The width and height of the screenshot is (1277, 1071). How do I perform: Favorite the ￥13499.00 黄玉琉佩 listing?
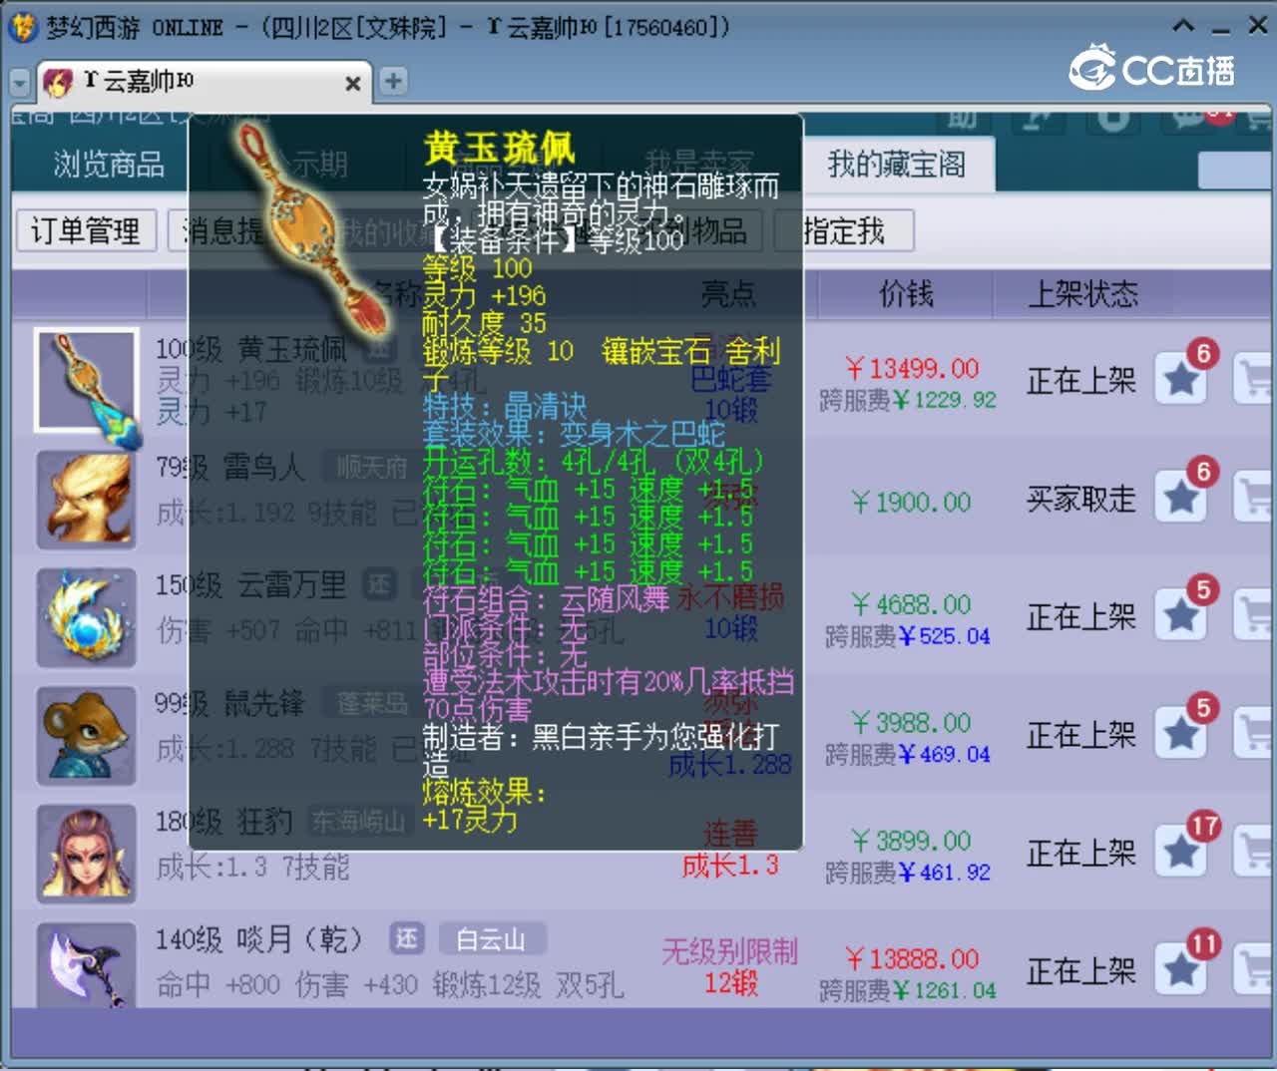coord(1181,380)
